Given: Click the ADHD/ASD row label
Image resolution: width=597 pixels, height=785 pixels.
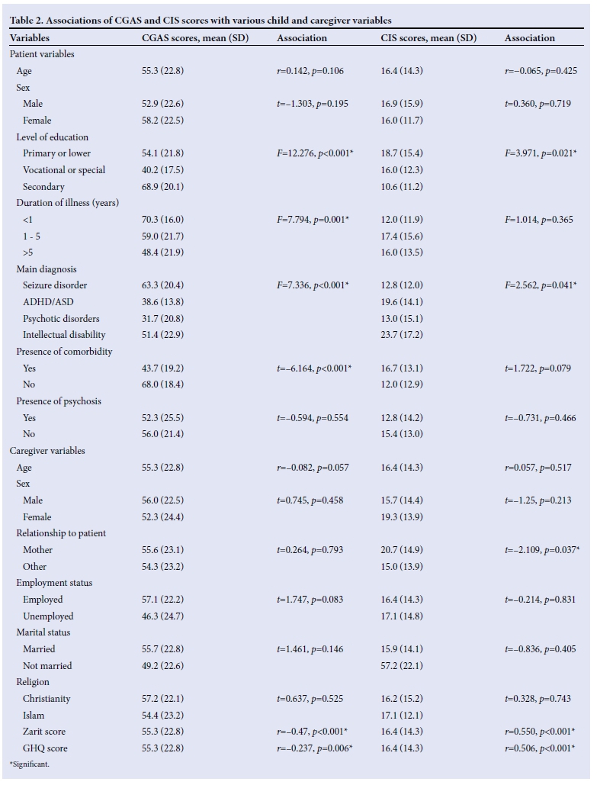Looking at the screenshot, I should pos(47,302).
